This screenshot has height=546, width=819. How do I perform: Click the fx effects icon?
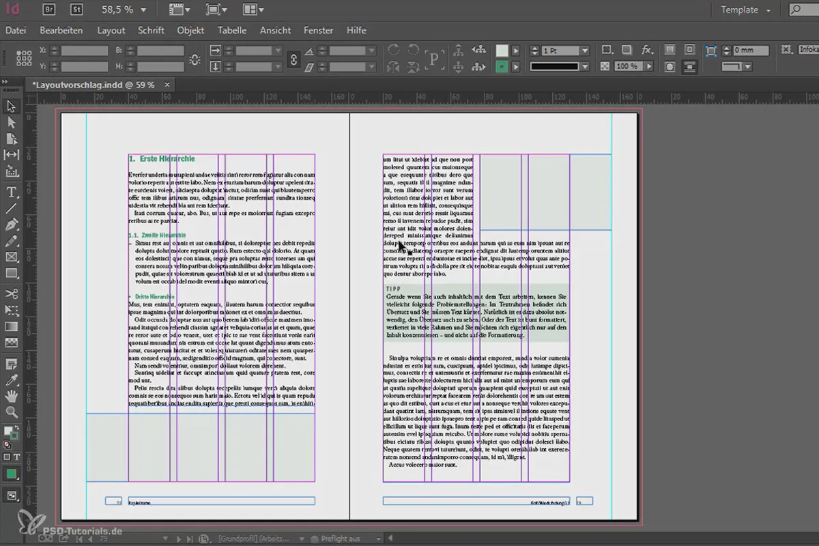[646, 50]
